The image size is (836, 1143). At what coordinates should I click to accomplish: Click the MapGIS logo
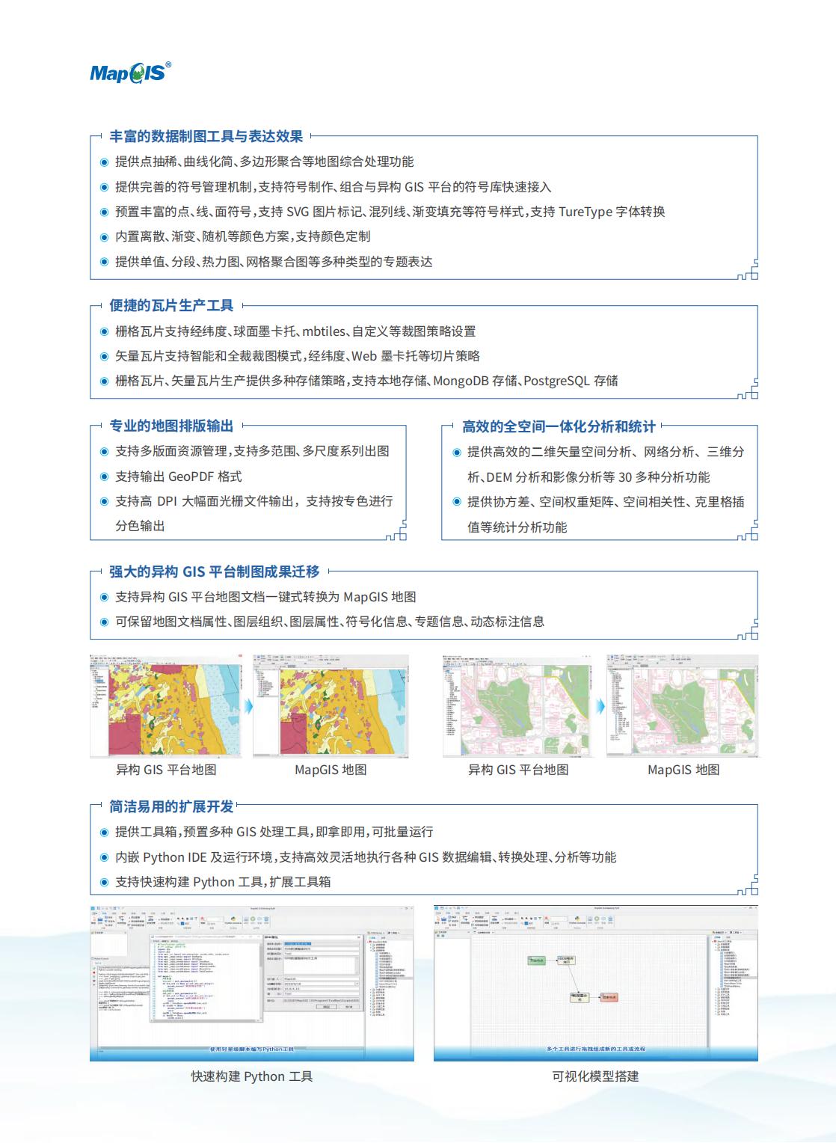pos(131,72)
